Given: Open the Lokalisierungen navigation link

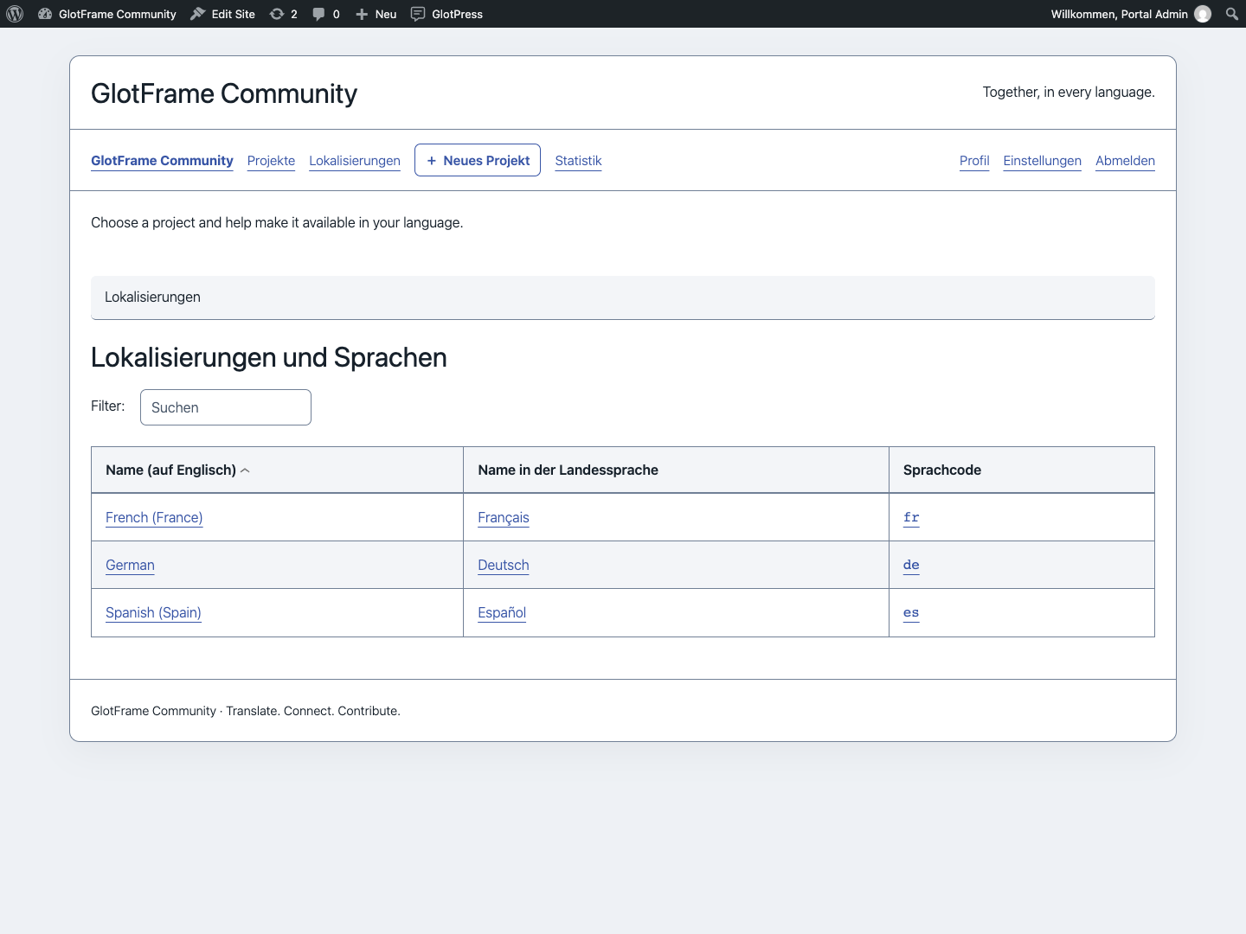Looking at the screenshot, I should 355,161.
